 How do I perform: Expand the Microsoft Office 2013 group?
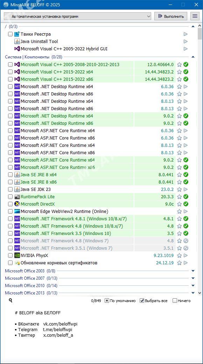point(193,293)
